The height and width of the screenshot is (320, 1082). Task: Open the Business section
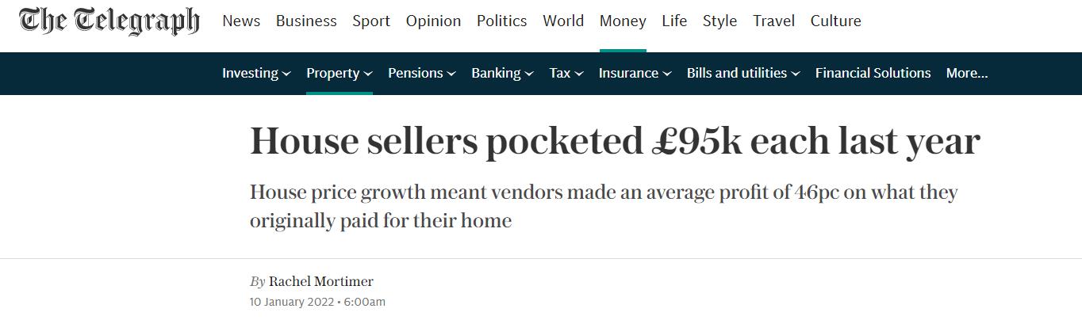click(306, 21)
